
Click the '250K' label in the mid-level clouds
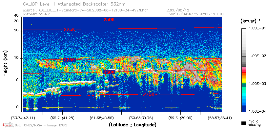109,72
